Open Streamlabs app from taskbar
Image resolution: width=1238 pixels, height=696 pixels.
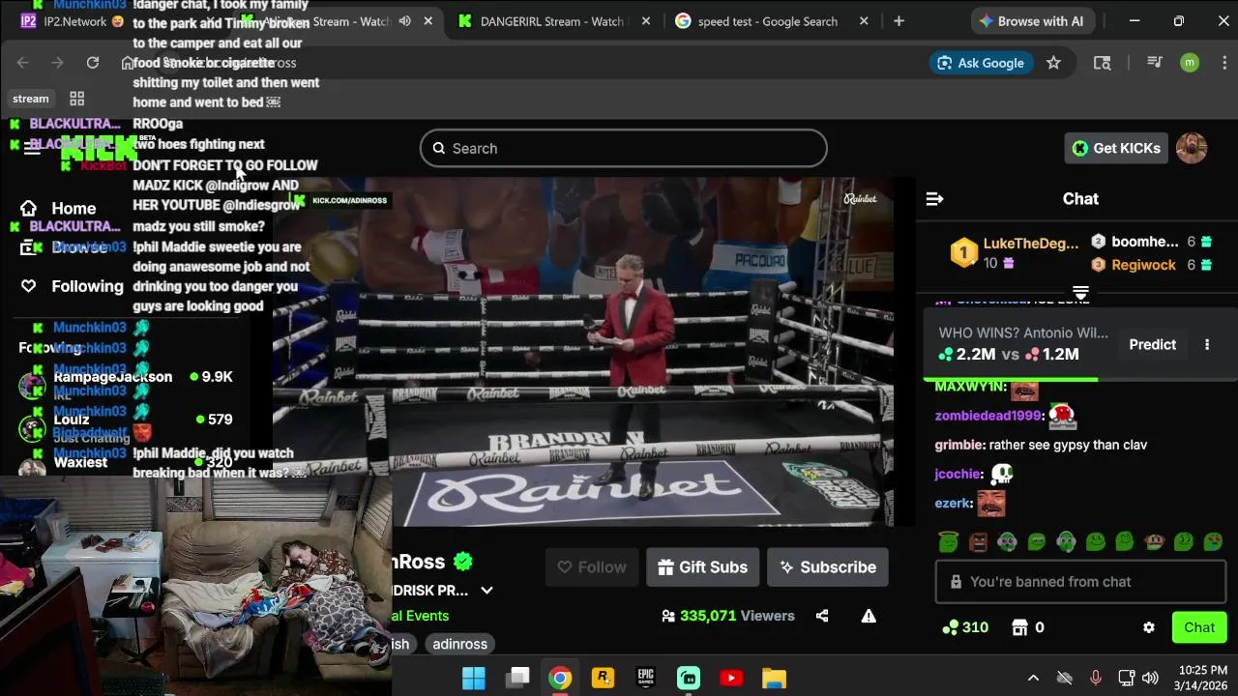click(x=688, y=678)
